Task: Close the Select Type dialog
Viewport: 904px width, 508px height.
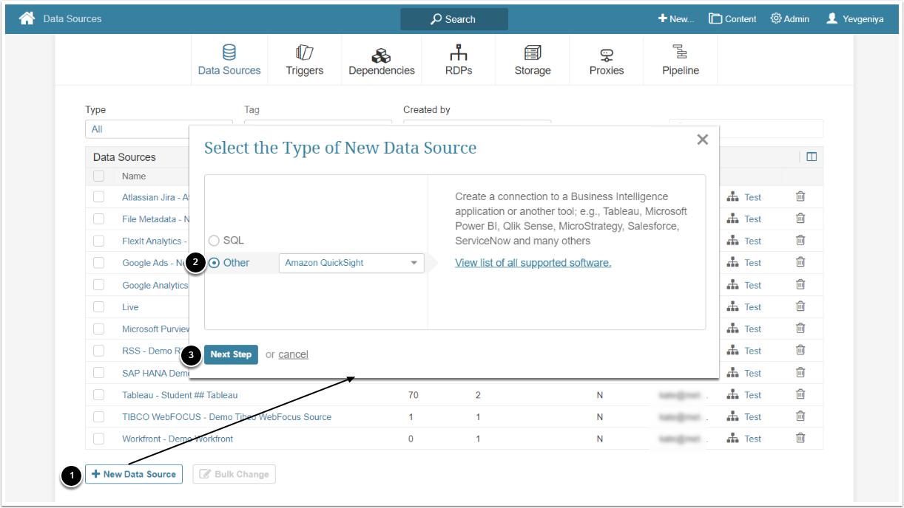Action: tap(703, 140)
